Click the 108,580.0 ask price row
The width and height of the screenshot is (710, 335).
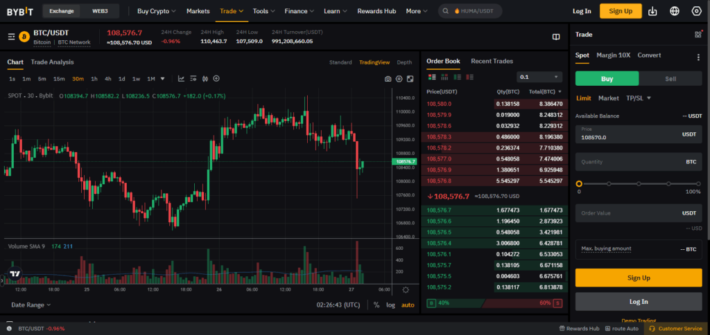tap(494, 104)
